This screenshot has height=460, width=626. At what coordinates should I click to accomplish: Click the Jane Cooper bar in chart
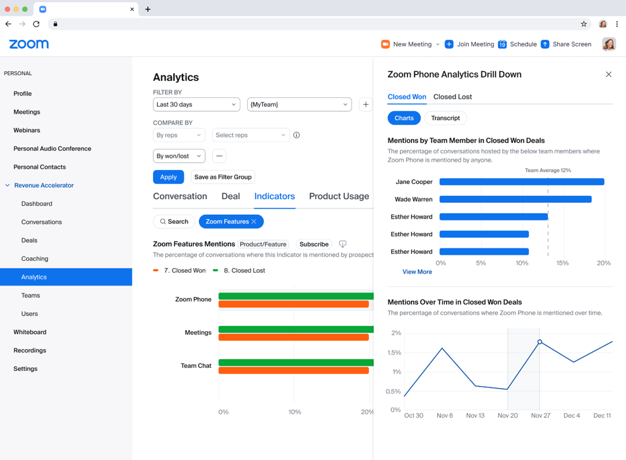coord(522,182)
